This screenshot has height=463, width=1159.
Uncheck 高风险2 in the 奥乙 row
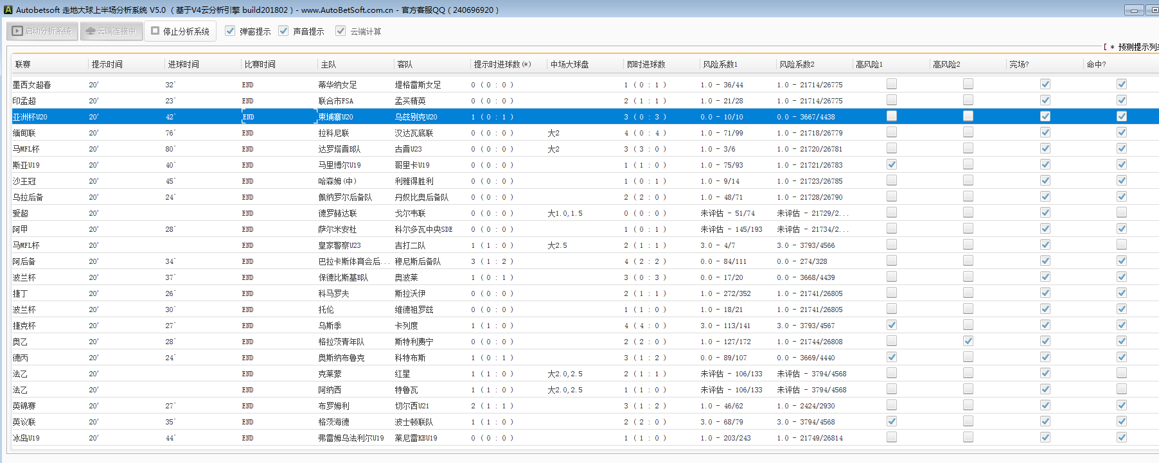pos(968,341)
